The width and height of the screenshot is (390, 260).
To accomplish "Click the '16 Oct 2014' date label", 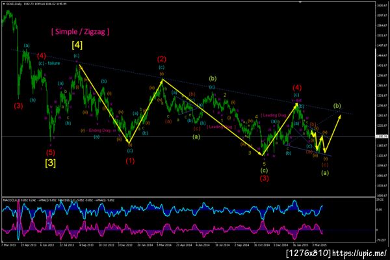I will tap(262, 245).
